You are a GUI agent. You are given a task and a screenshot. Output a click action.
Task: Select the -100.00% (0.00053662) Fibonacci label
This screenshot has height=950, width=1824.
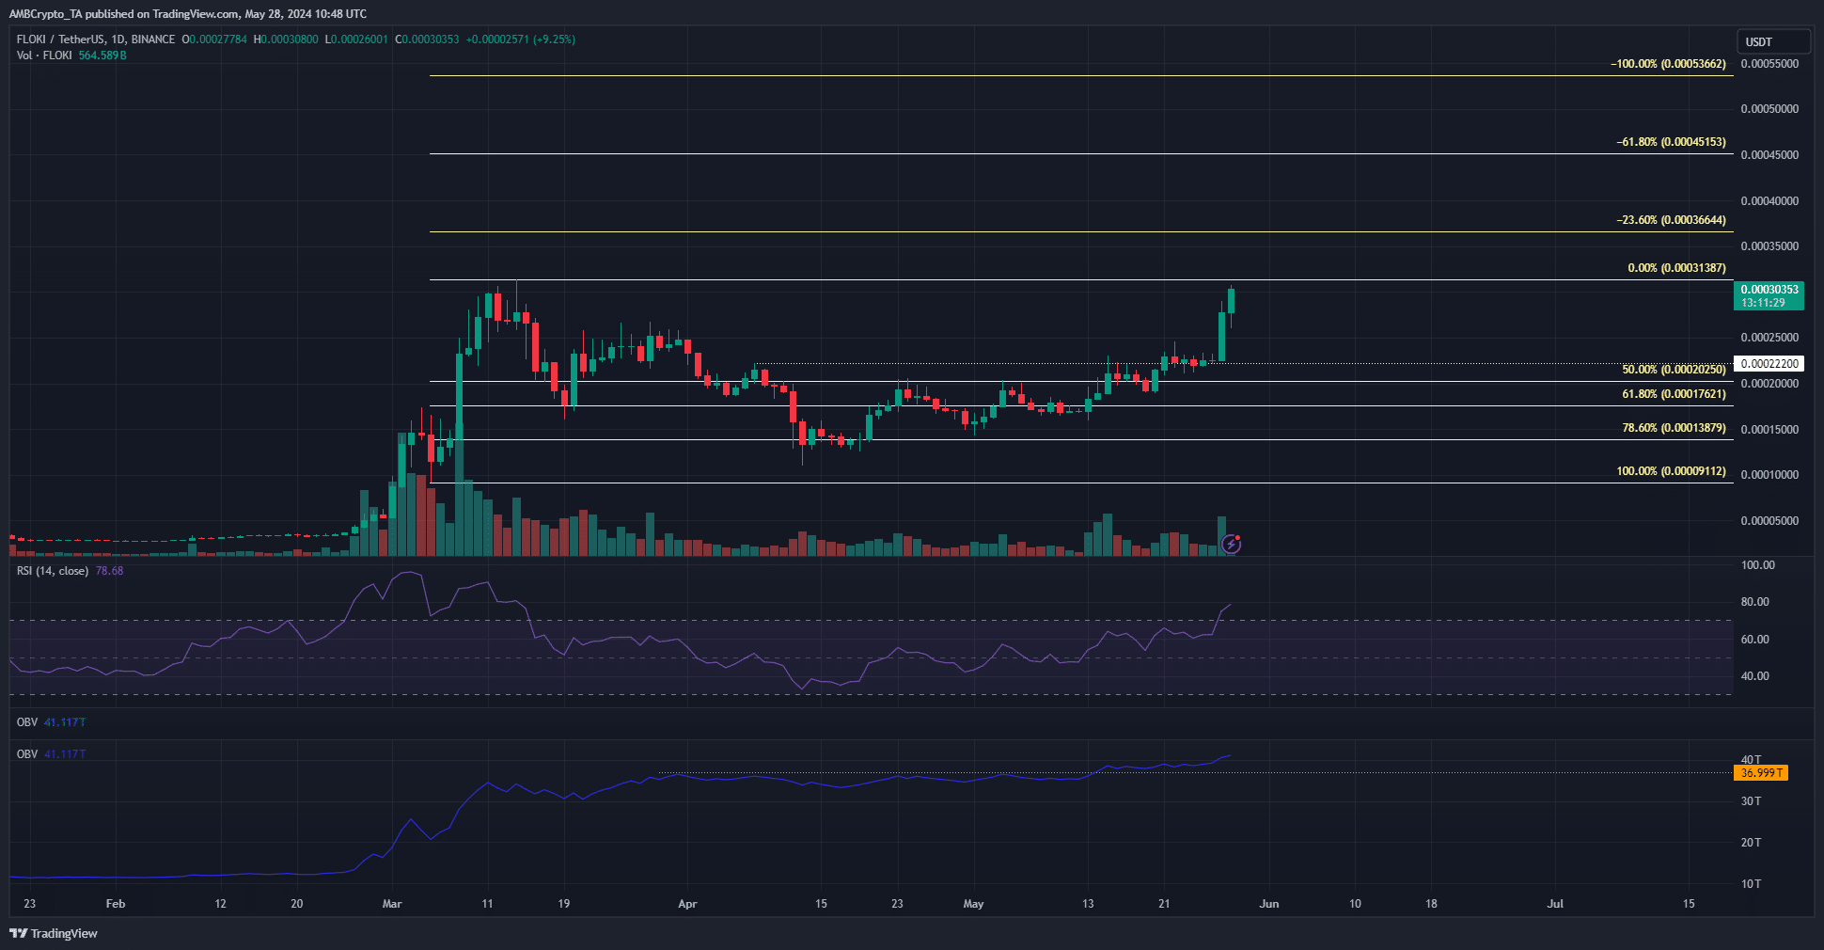[x=1668, y=64]
